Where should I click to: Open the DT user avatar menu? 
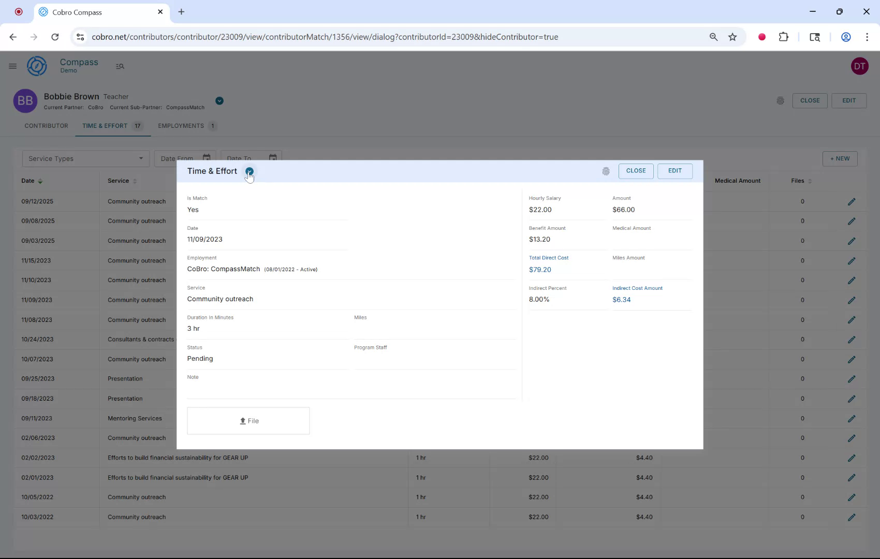pyautogui.click(x=859, y=66)
